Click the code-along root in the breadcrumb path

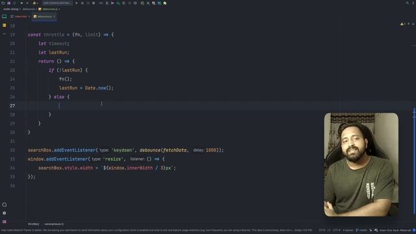[x=10, y=9]
